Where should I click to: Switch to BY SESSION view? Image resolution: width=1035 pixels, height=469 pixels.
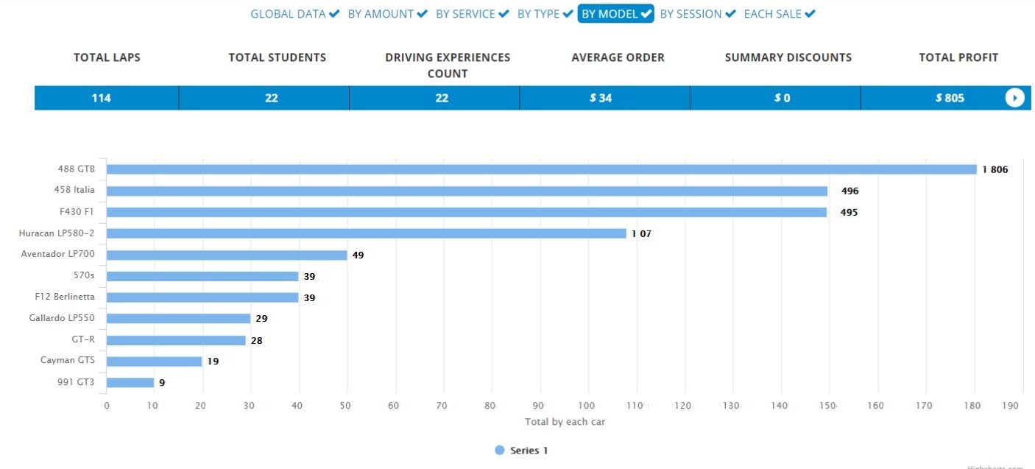[690, 14]
